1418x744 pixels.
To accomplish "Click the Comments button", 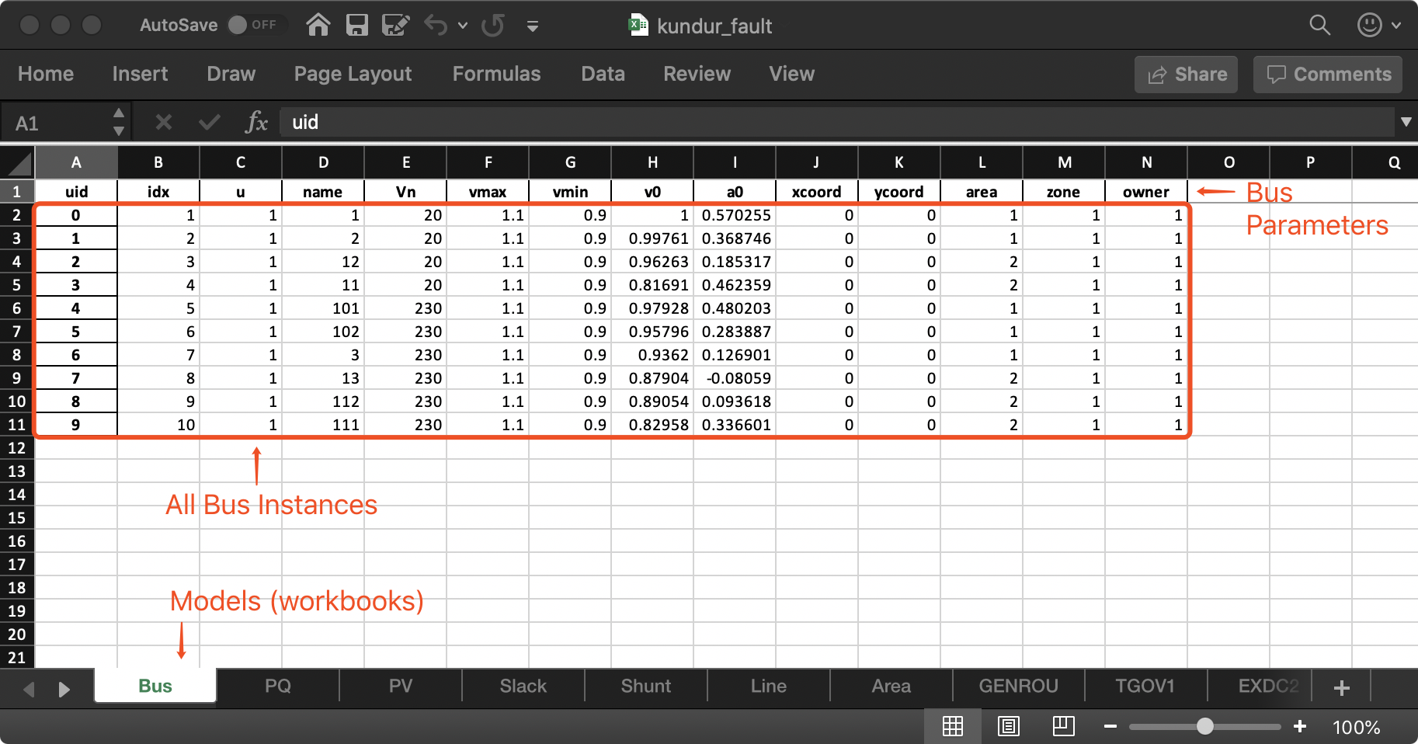I will point(1328,75).
